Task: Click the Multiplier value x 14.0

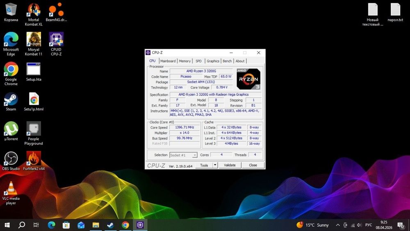Action: pyautogui.click(x=184, y=133)
